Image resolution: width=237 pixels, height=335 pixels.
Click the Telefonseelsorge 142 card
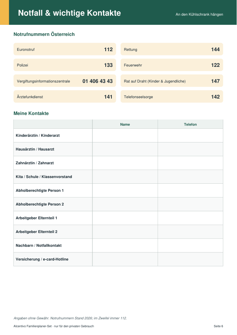(172, 97)
